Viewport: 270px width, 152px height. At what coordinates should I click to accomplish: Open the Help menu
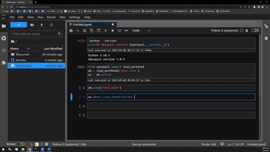tap(87, 17)
